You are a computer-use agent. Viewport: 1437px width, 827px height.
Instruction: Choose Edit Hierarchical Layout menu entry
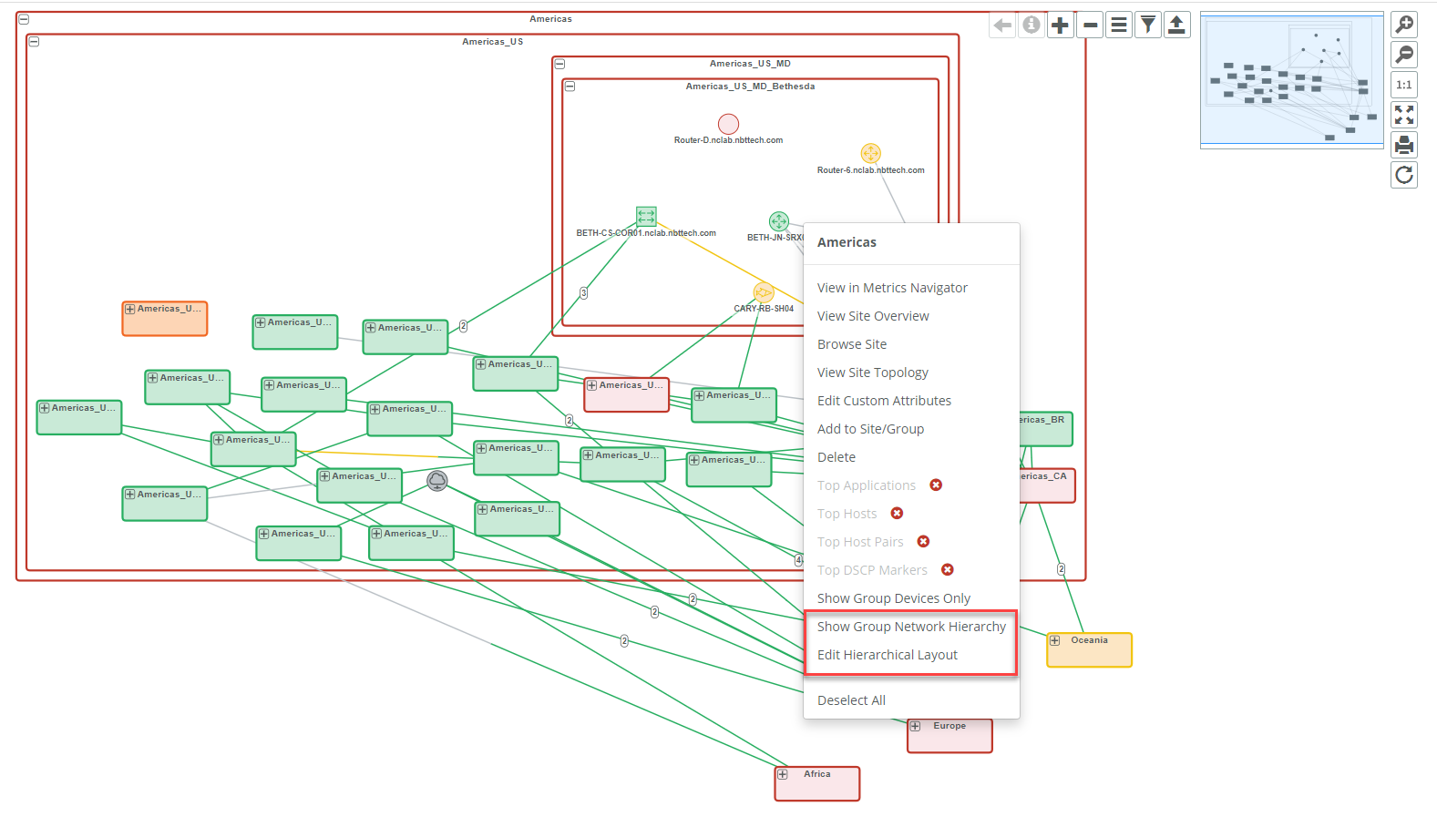[887, 655]
